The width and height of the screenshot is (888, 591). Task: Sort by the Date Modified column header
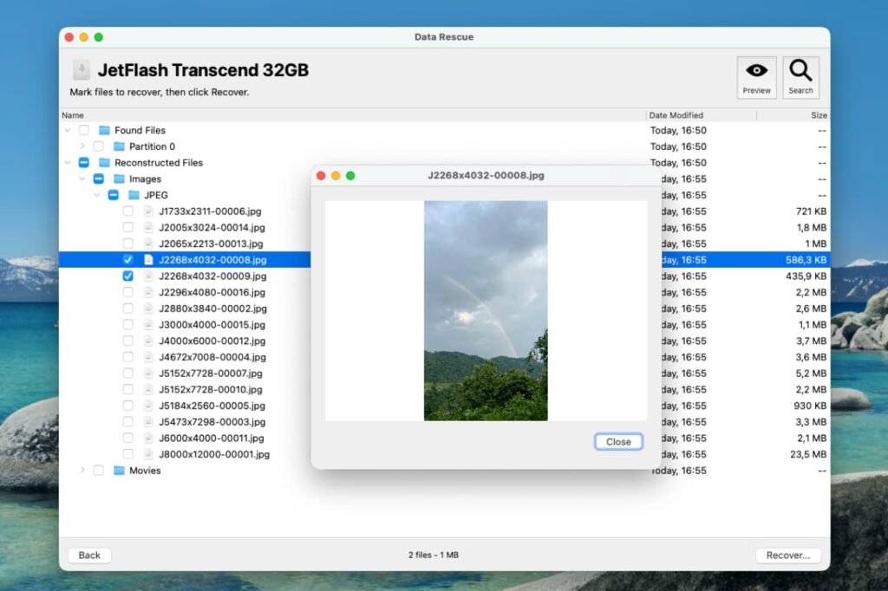[701, 115]
